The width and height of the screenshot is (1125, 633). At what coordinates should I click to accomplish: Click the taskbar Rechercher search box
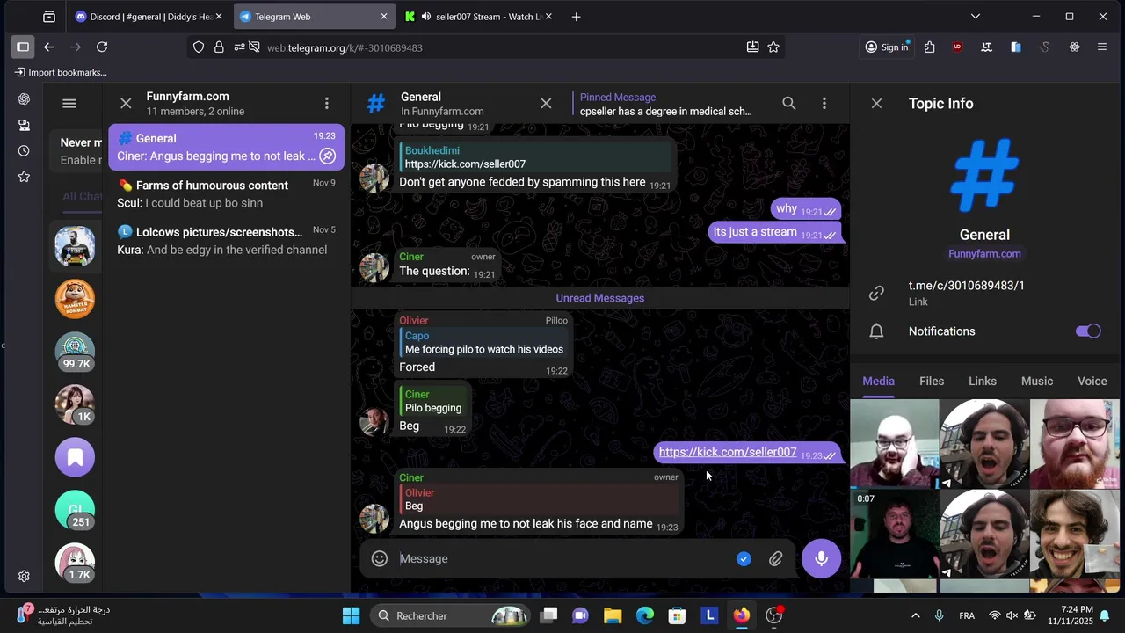[x=450, y=615]
